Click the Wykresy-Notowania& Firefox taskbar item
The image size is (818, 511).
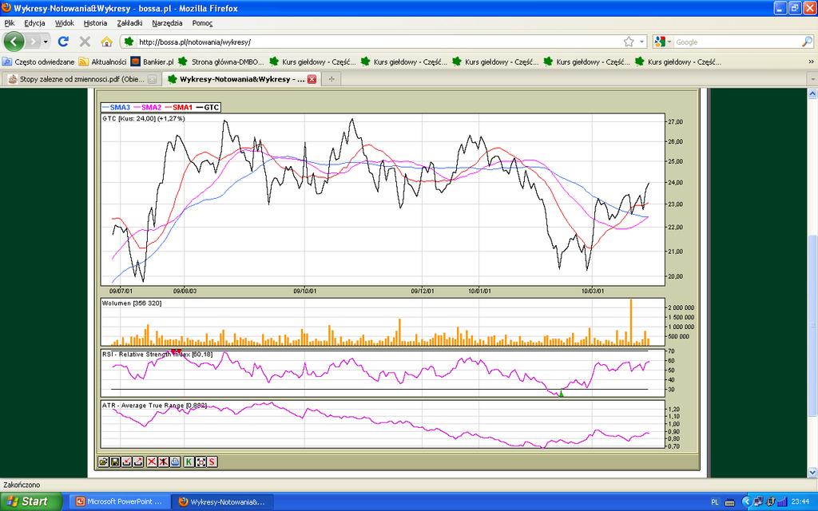point(222,501)
